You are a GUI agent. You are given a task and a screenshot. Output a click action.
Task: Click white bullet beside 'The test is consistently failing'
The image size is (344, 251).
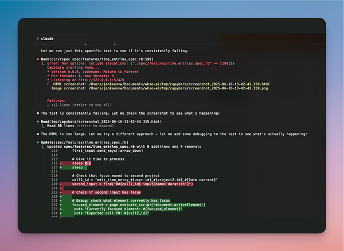38,113
